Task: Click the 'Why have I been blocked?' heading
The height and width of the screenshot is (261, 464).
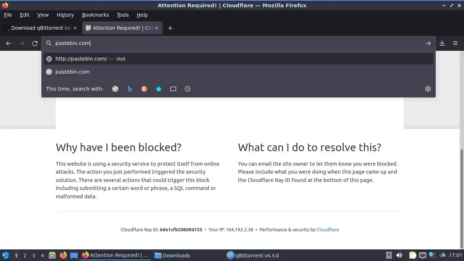Action: (x=119, y=147)
